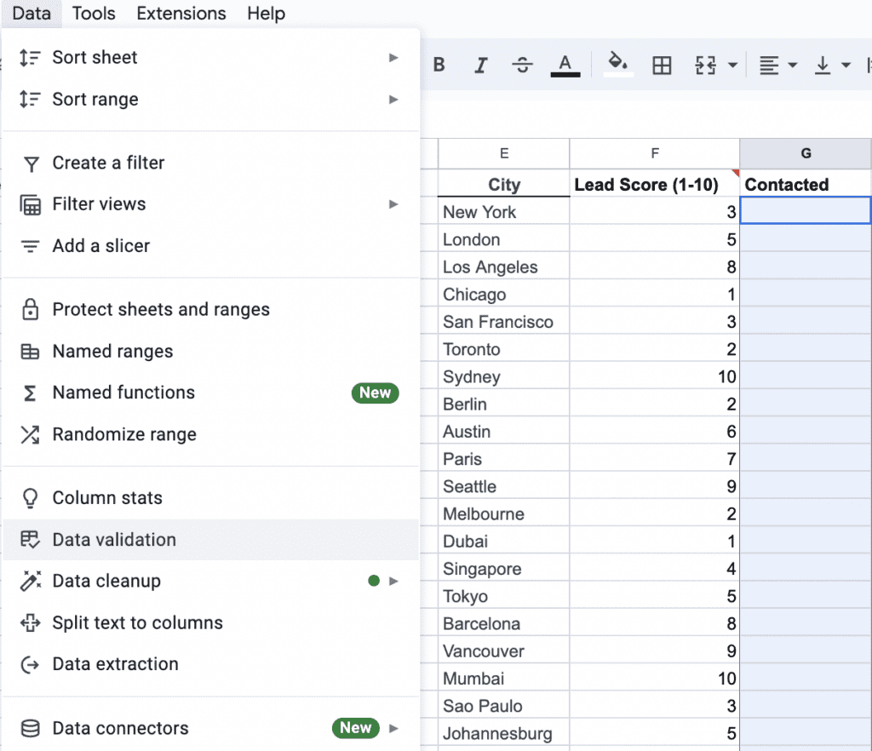Expand the Data cleanup submenu
Screen dimensions: 872x751
point(393,581)
